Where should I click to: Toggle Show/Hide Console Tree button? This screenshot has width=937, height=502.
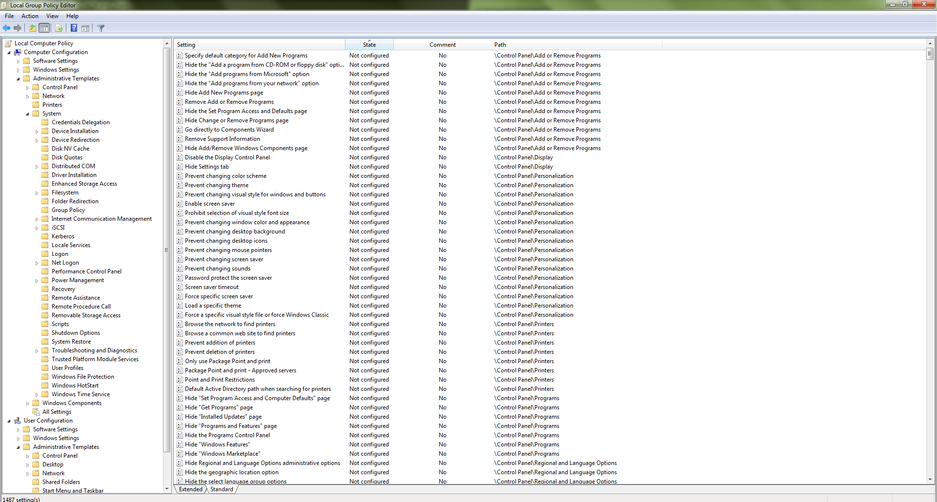[44, 28]
